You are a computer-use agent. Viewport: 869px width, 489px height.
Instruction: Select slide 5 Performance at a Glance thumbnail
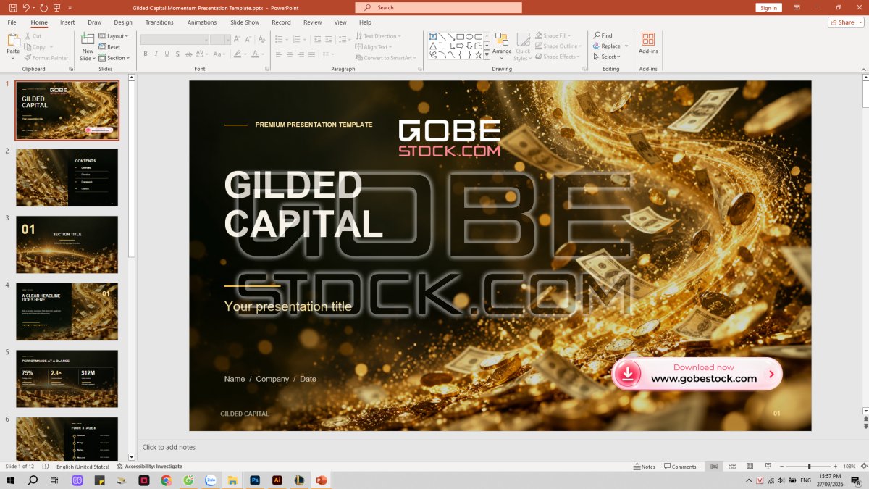pos(67,379)
